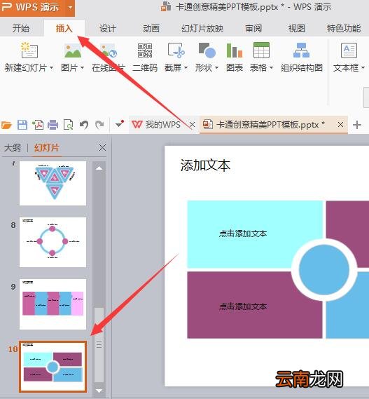Screen dimensions: 369x399
Task: Close the 卡通创意精美PPT模板.pptx tab
Action: point(340,124)
